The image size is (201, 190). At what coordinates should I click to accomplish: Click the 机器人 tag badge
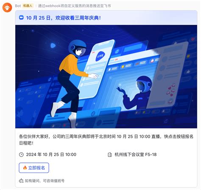point(28,6)
